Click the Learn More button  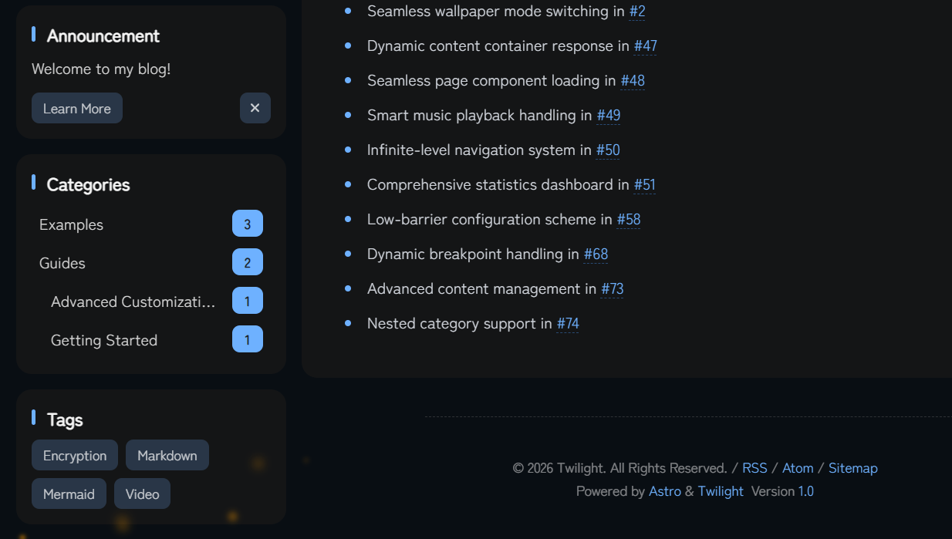pos(77,108)
